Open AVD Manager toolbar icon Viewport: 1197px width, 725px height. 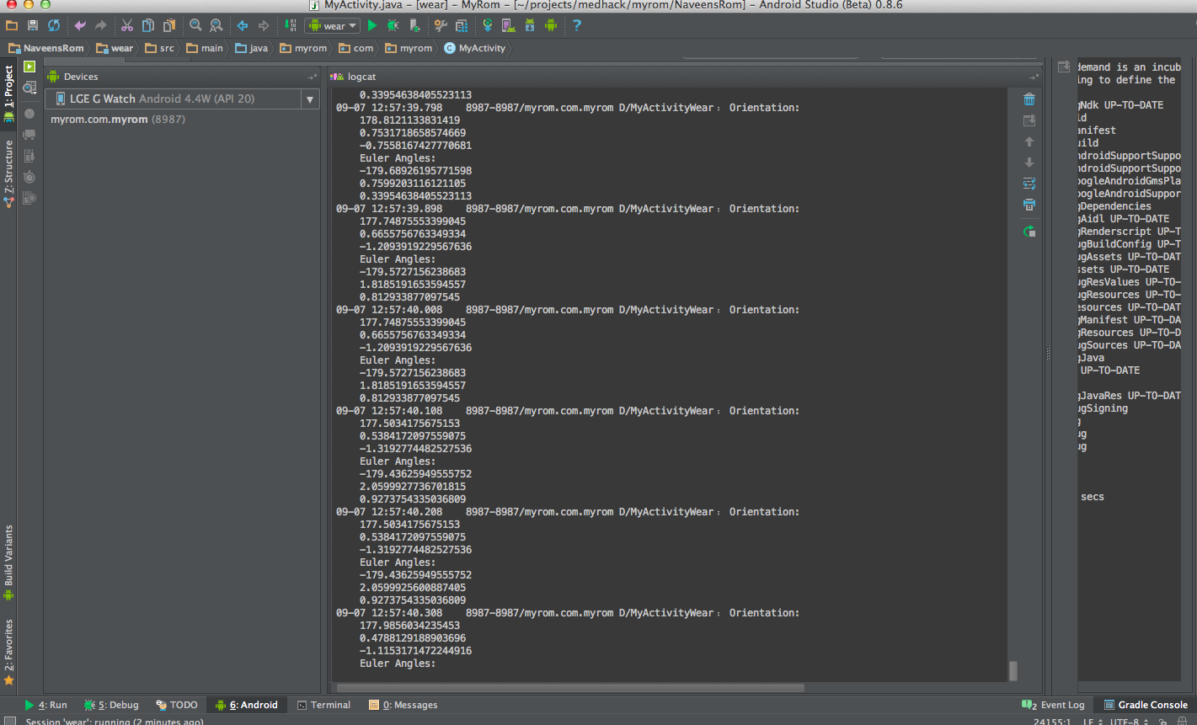coord(509,25)
